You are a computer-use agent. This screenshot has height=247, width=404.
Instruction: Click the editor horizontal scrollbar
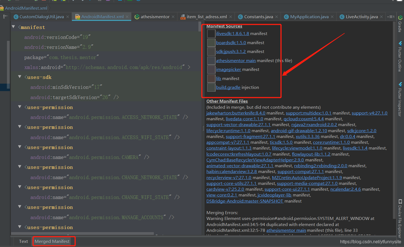click(x=82, y=233)
